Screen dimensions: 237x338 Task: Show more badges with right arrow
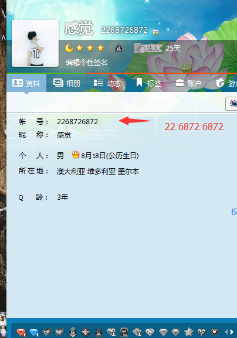232,332
